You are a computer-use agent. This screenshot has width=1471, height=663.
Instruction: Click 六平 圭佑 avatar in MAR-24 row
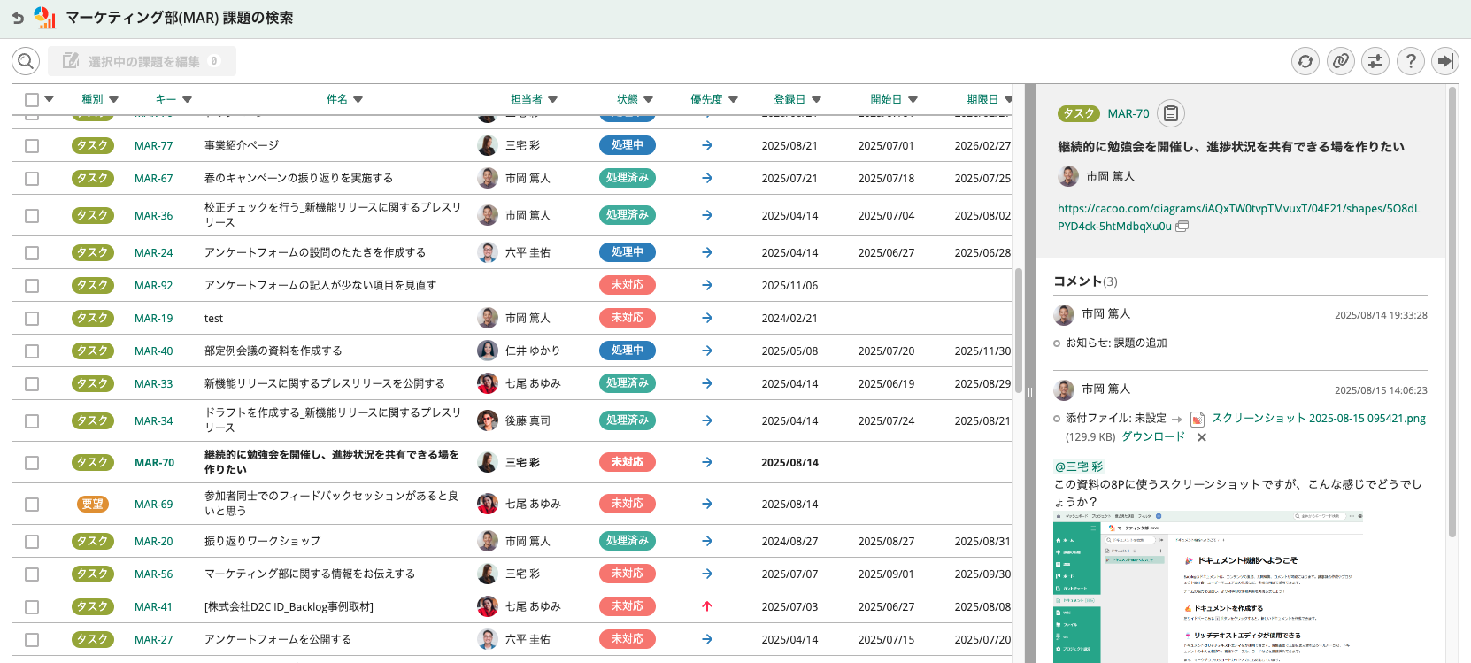coord(488,252)
